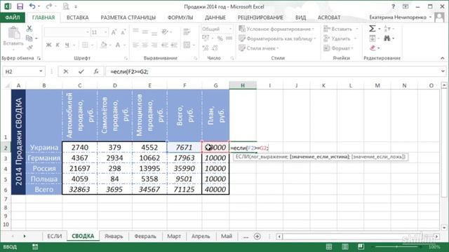Open the font name dropdown
Screen dimensions: 449x252
click(x=88, y=32)
